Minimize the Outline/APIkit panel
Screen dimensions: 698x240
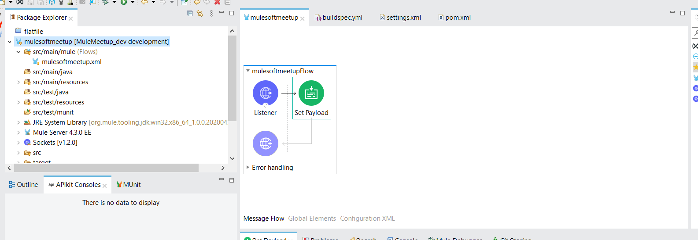[222, 179]
